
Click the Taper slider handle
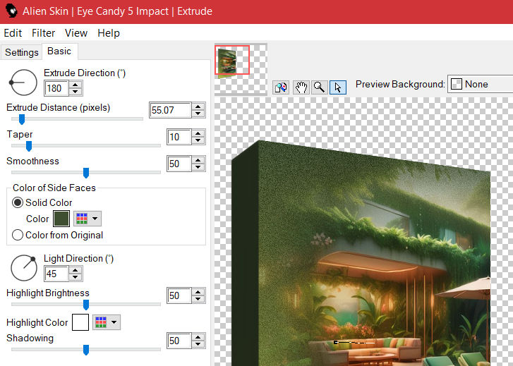tap(29, 146)
